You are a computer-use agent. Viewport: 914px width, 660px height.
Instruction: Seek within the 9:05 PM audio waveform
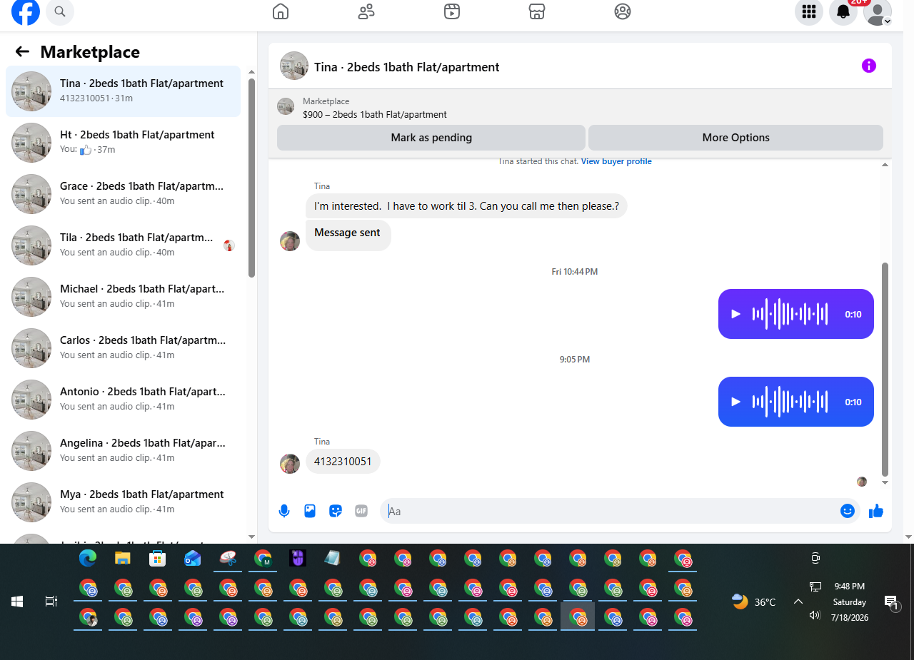[x=790, y=402]
